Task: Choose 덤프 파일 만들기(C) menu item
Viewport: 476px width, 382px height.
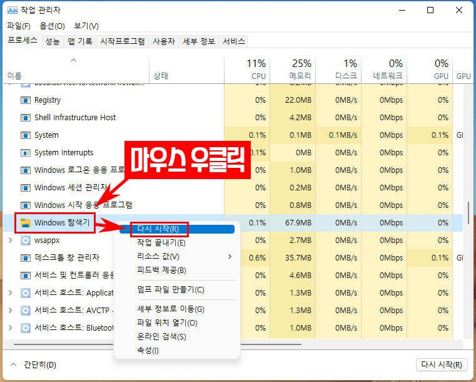Action: coord(177,289)
